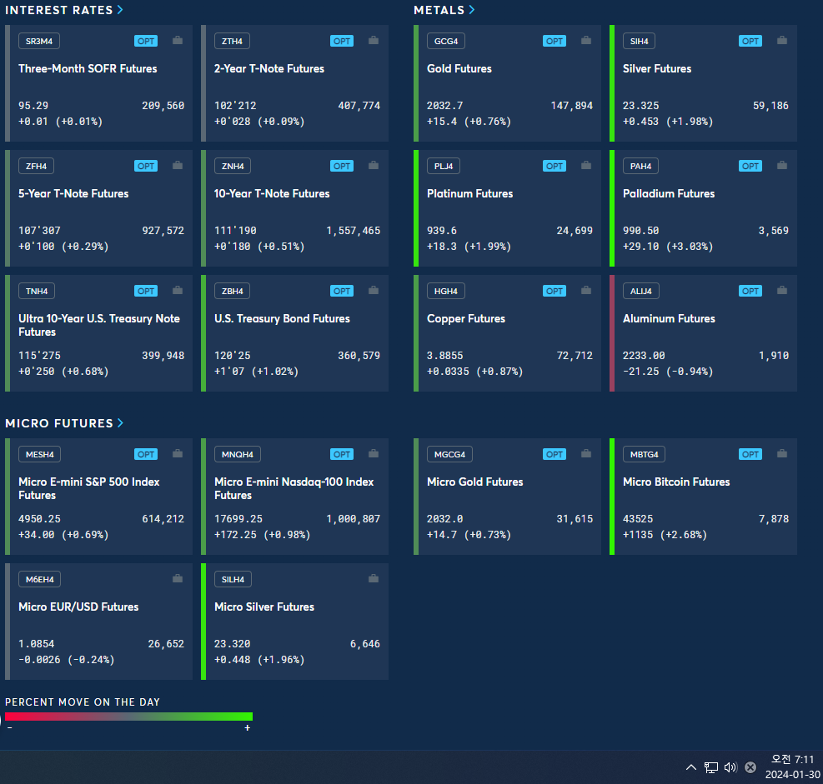Screen dimensions: 823x784
Task: Open U.S. Treasury Bond Futures title
Action: pos(282,318)
